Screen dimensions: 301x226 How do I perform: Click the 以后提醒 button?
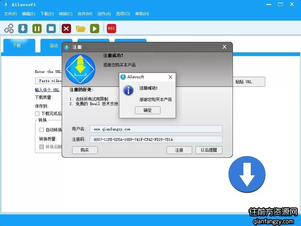pos(209,150)
